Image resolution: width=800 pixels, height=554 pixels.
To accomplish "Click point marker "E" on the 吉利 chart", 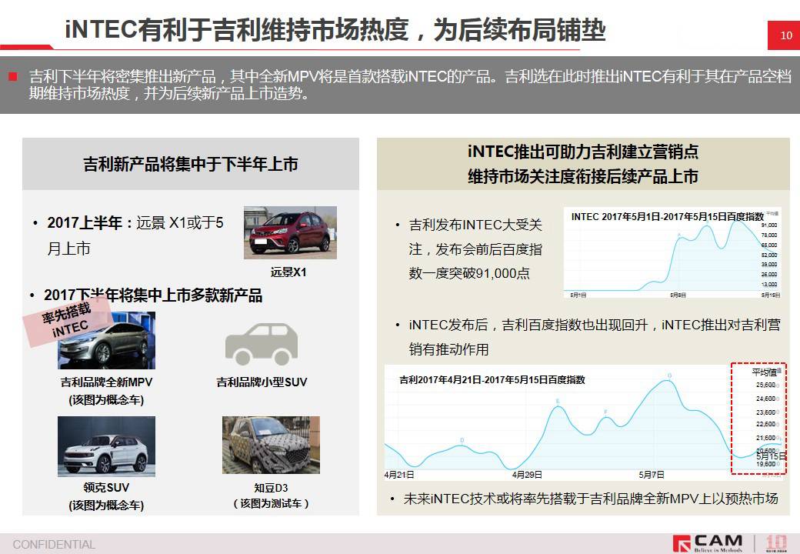I will coord(558,401).
